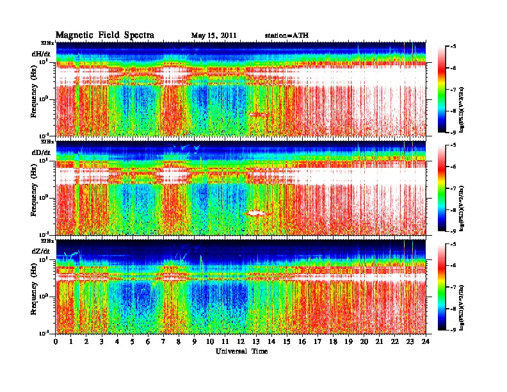507x392 pixels.
Task: Click the -7 tick on dZ/dt color bar
Action: click(453, 287)
